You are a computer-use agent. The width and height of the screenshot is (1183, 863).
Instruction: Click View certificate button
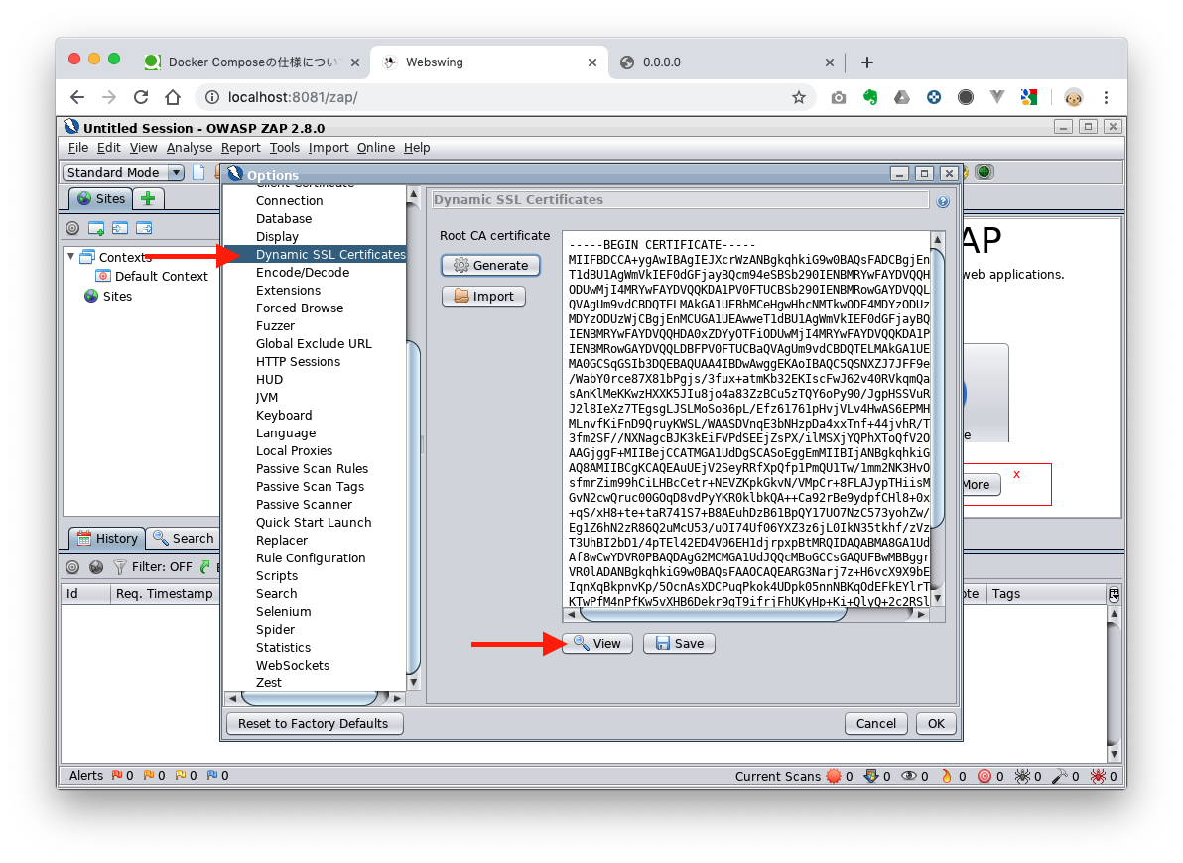coord(597,644)
